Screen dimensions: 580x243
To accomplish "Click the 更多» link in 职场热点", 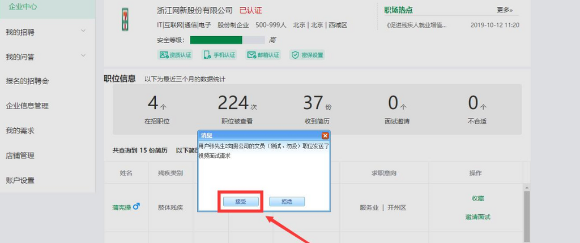I will click(x=504, y=10).
